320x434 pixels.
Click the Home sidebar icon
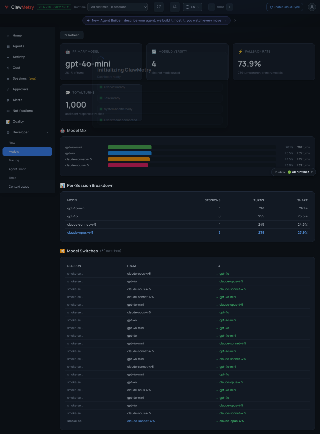8,36
